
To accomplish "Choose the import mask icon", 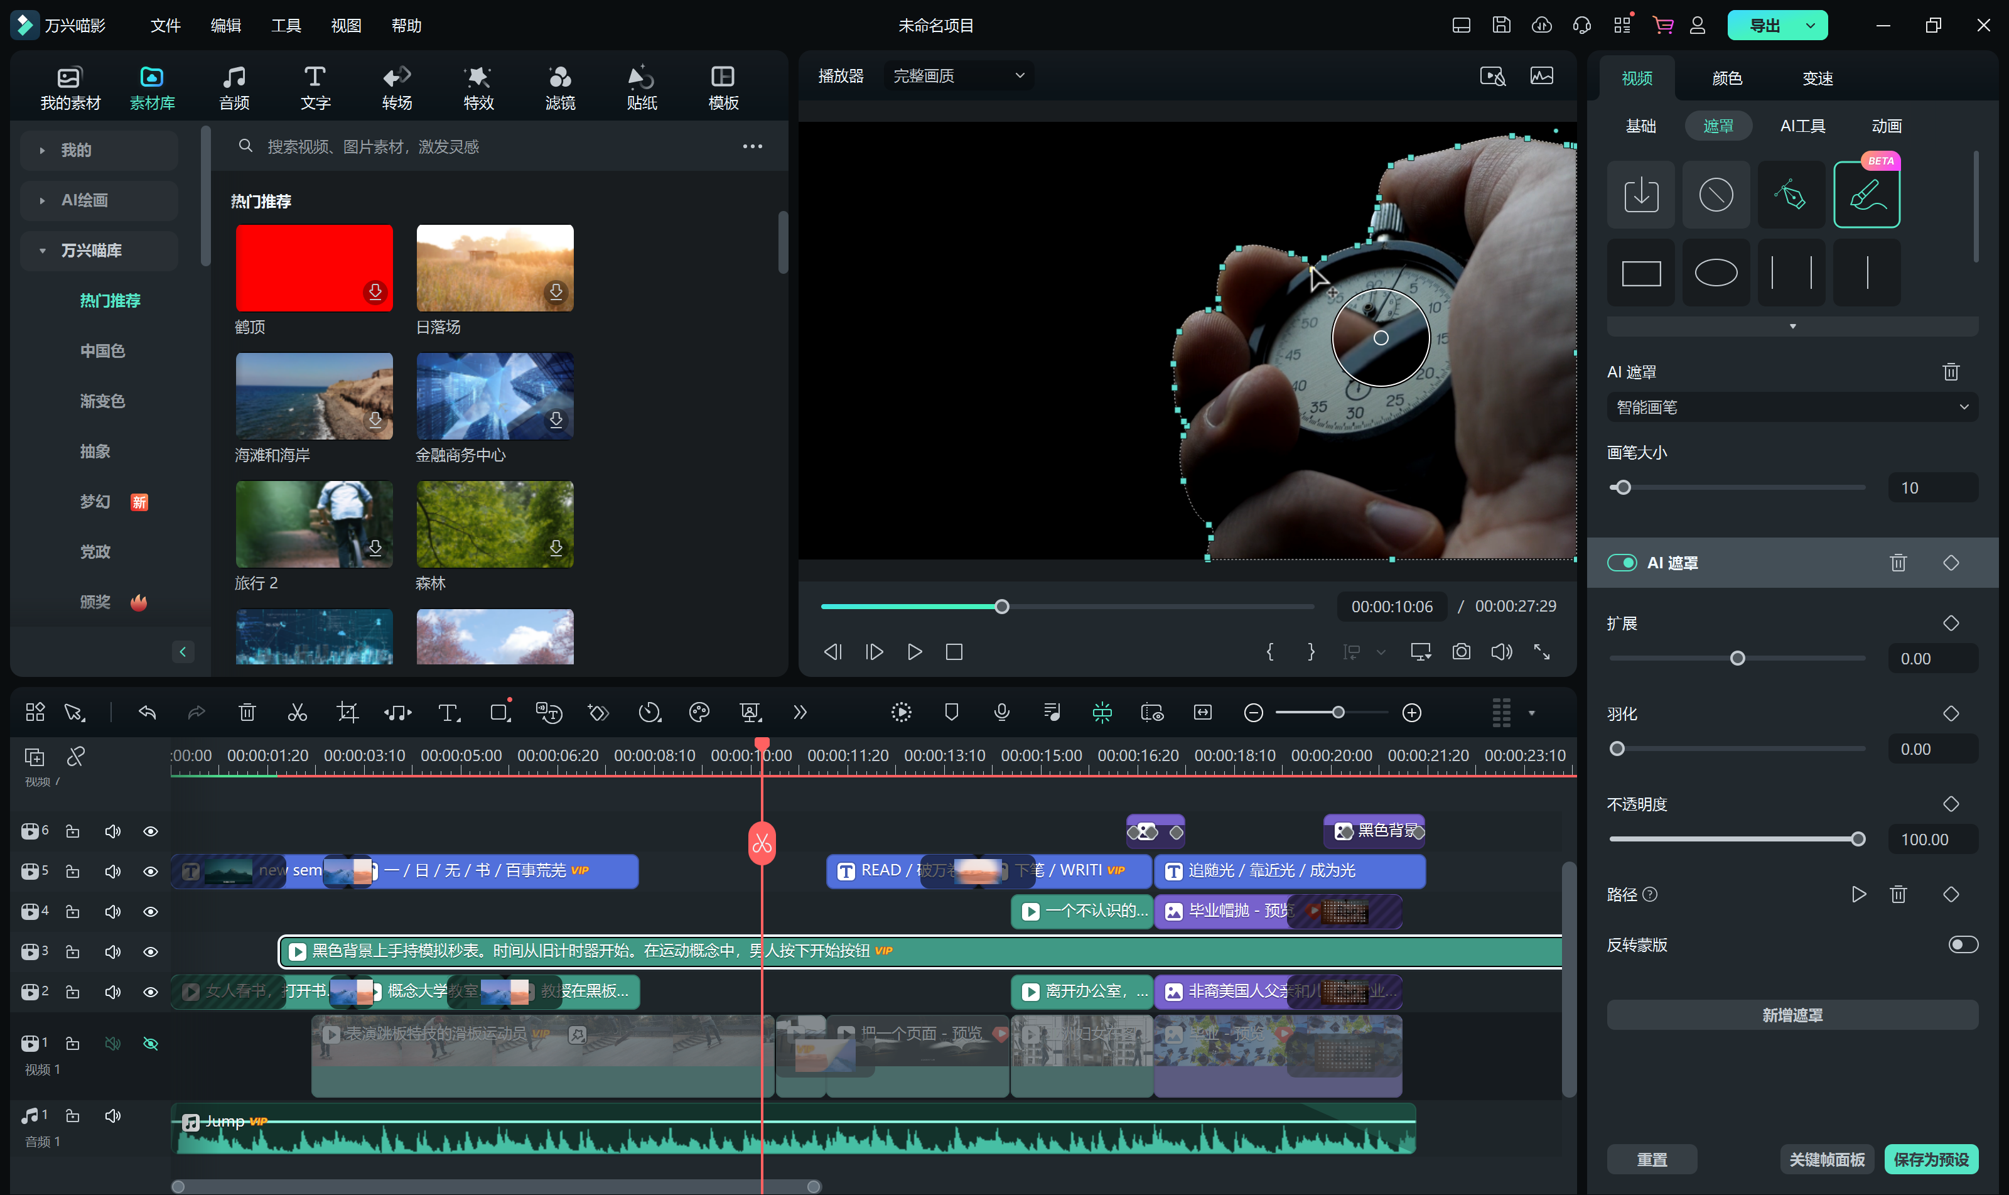I will (1640, 195).
